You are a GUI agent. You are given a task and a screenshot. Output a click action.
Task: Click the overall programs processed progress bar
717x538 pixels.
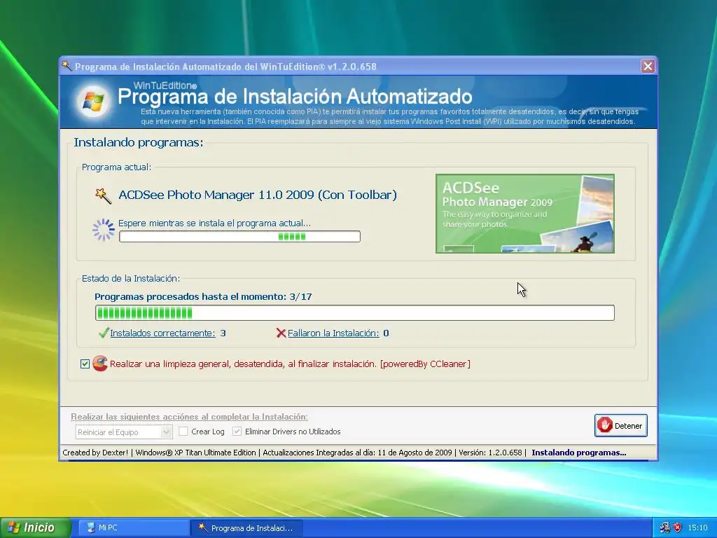point(355,313)
